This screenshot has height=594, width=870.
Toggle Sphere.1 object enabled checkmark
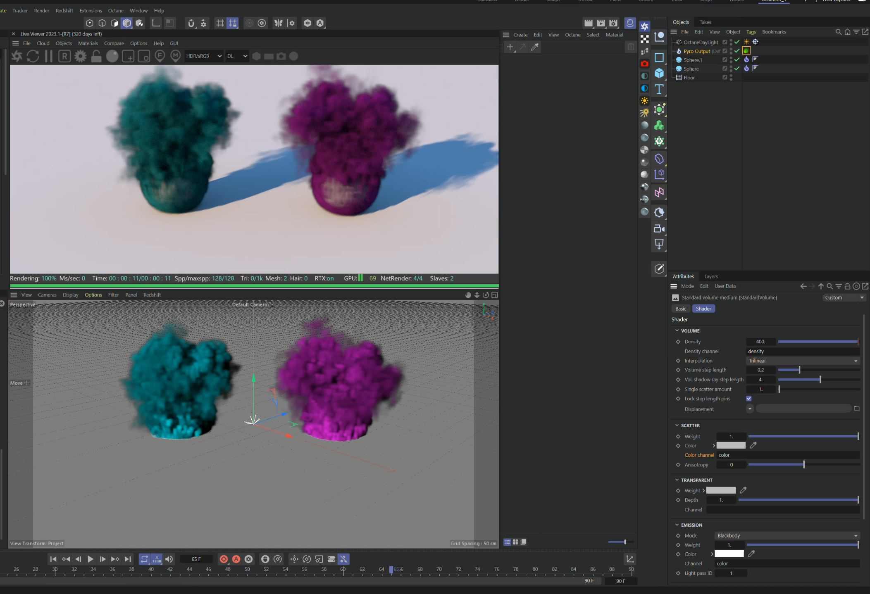737,60
